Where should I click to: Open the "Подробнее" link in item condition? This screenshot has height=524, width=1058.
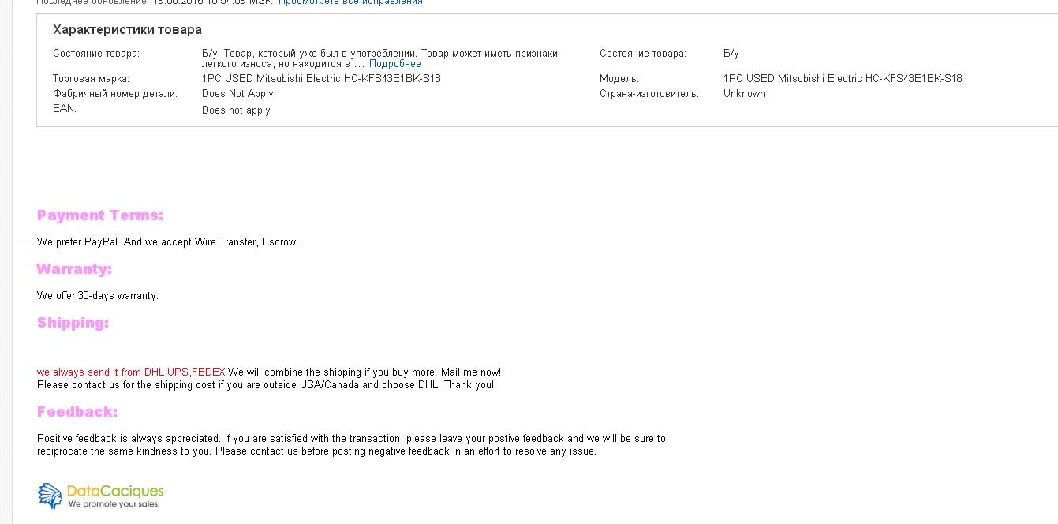(394, 64)
